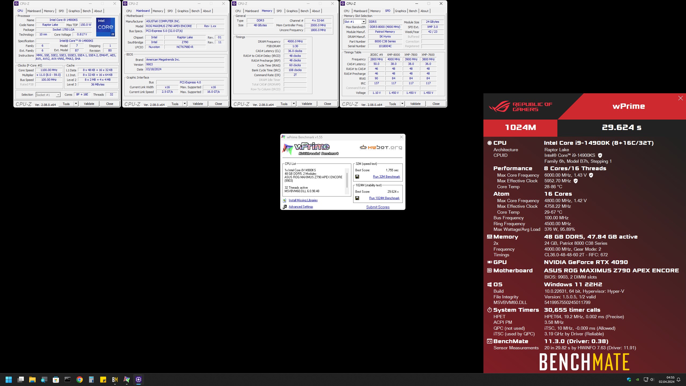The image size is (686, 386).
Task: Click the Intel Core i9 logo in CPU-Z
Action: point(106,27)
